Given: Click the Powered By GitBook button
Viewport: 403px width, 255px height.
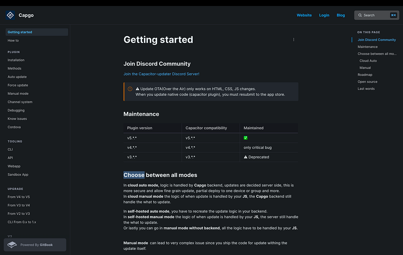Looking at the screenshot, I should pos(35,245).
